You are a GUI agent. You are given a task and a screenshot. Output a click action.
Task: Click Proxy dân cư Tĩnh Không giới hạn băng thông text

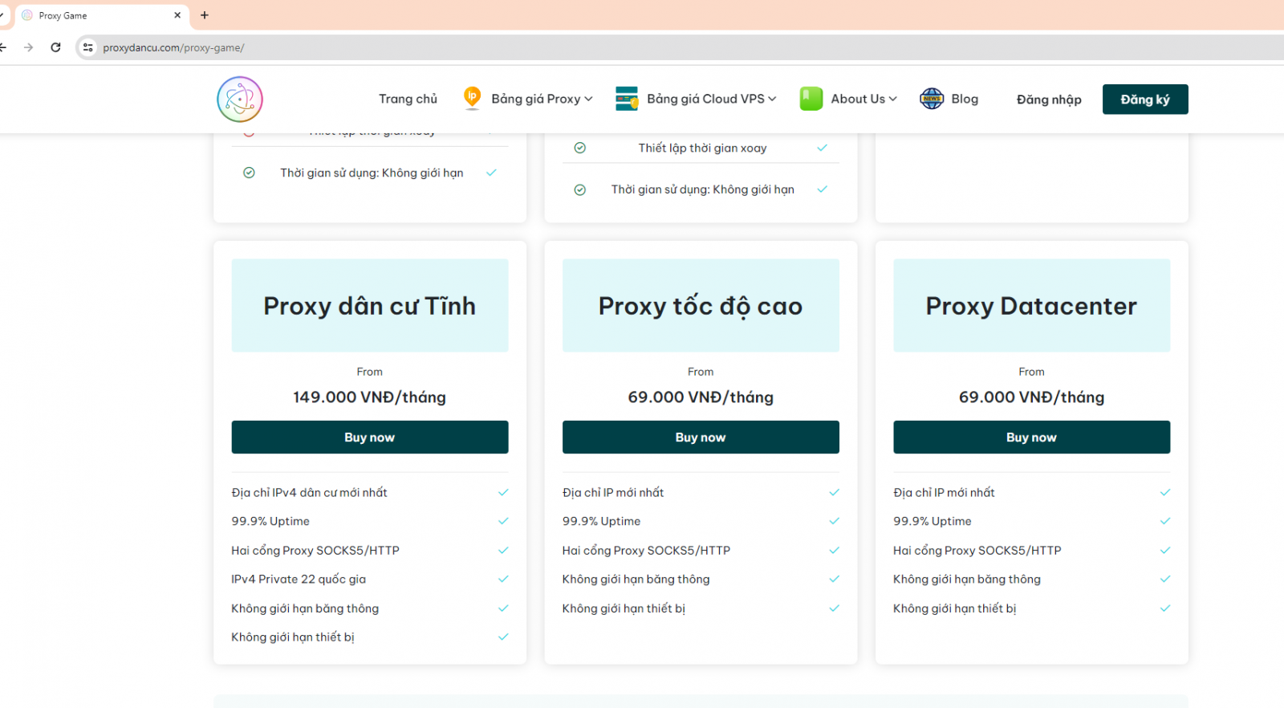coord(305,608)
